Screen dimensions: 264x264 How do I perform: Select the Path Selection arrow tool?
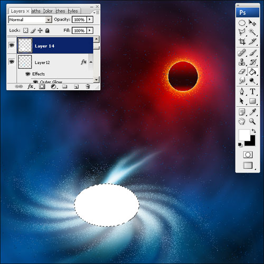(242, 101)
